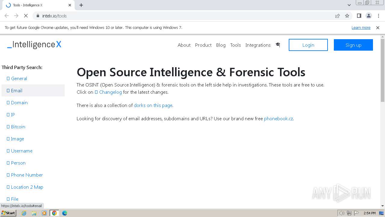Follow the dorks on this page link
This screenshot has height=217, width=385.
(x=153, y=105)
